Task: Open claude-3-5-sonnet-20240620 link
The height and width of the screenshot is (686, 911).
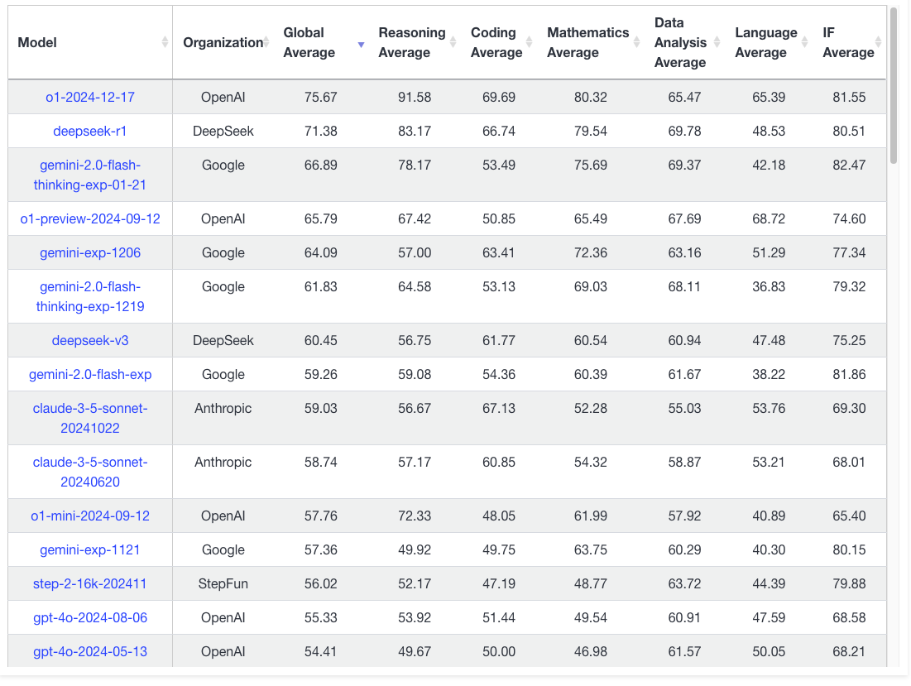Action: pos(90,472)
